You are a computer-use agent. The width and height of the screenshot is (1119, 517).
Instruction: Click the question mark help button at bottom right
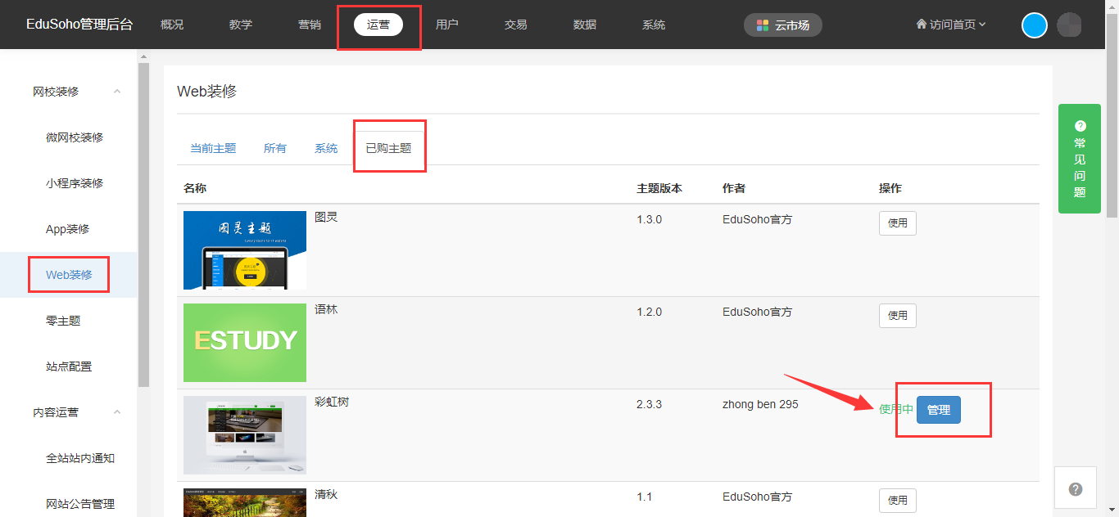1076,489
